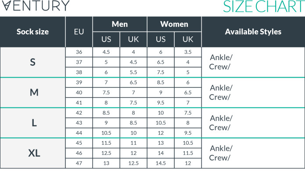Click the EU column header
This screenshot has width=305, height=171.
(x=79, y=32)
